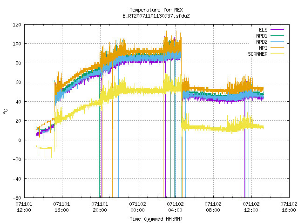Click the y-axis value 60

point(19,82)
